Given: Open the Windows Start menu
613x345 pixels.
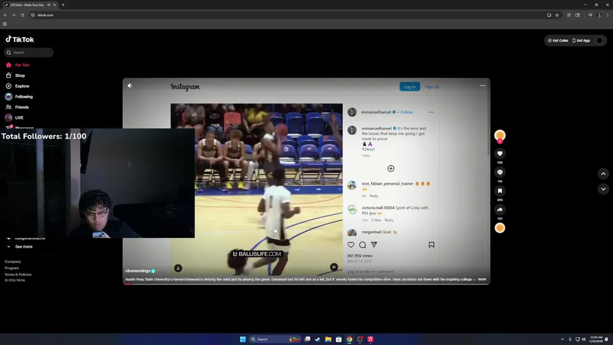Looking at the screenshot, I should point(243,339).
